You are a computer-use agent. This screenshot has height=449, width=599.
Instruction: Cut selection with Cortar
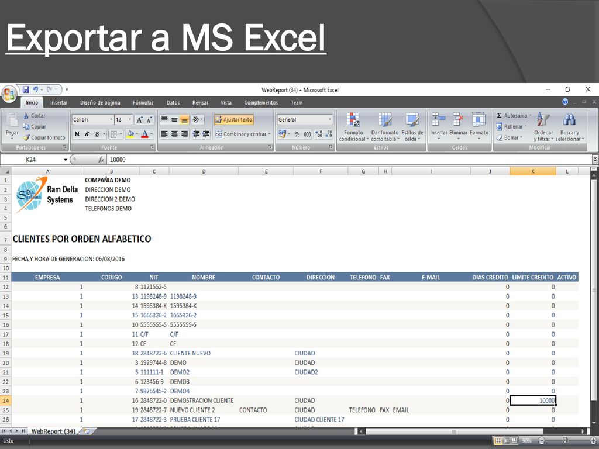(34, 115)
